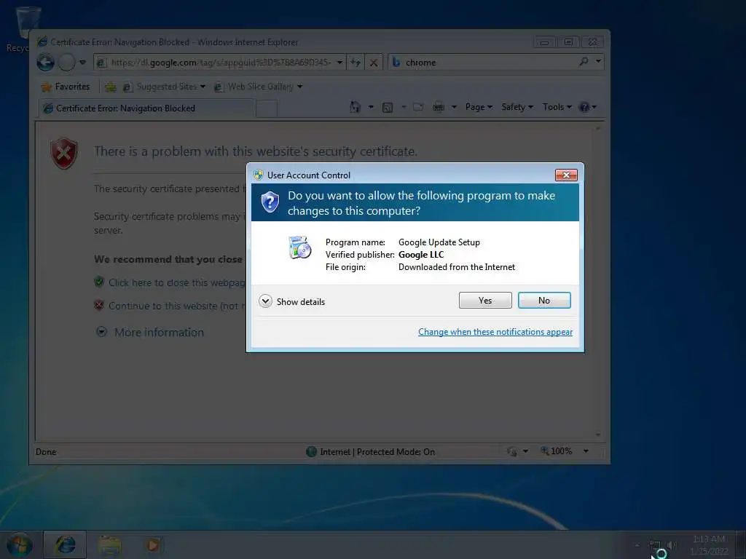Open the zoom level dropdown arrow

coord(586,451)
